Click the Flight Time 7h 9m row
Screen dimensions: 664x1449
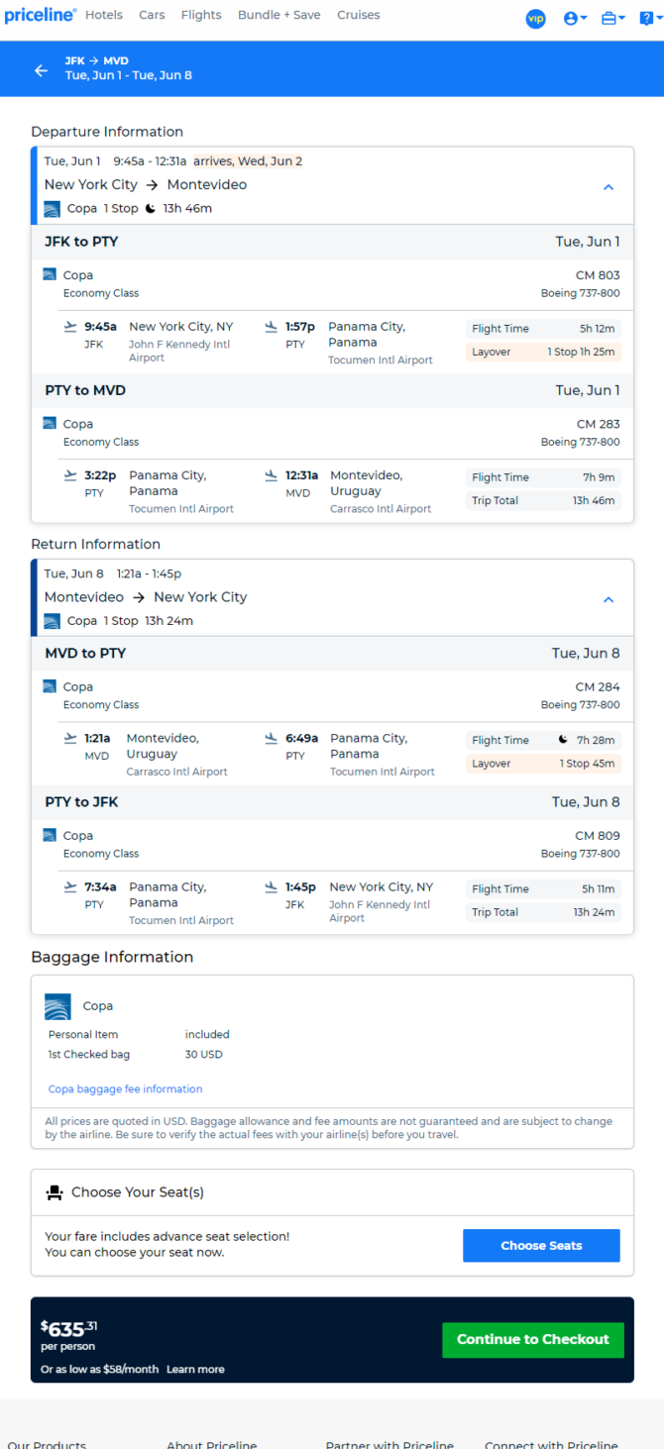pos(543,477)
